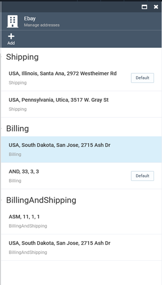Click the Add label in toolbar

tap(11, 43)
